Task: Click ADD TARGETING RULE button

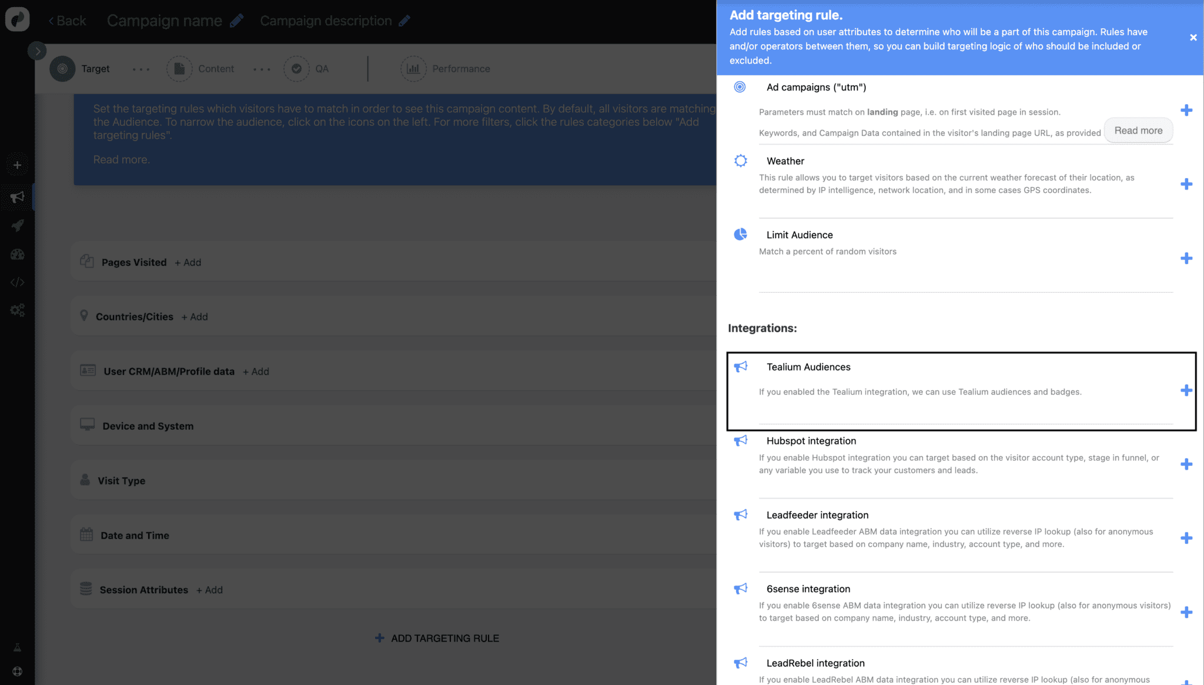Action: 437,638
